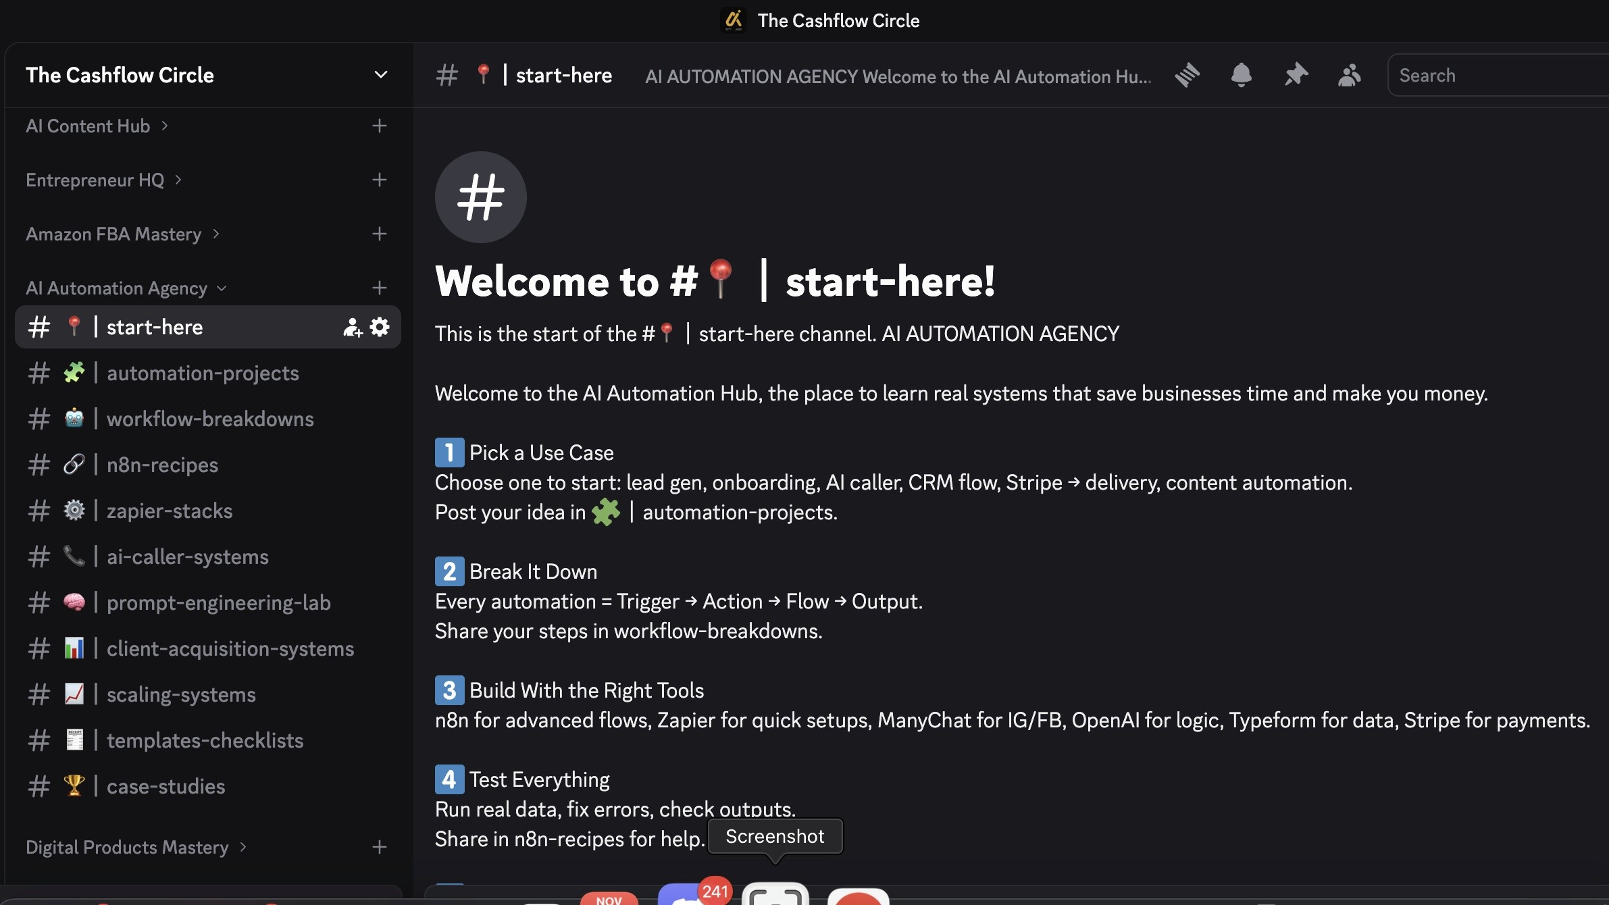Viewport: 1609px width, 905px height.
Task: Switch to n8n-recipes channel
Action: point(162,465)
